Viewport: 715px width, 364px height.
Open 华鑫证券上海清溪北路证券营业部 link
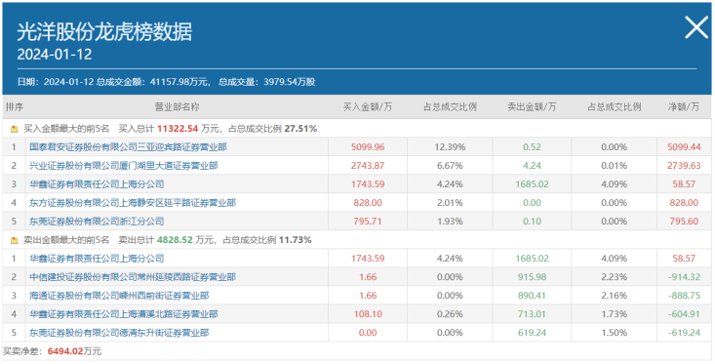coord(124,314)
